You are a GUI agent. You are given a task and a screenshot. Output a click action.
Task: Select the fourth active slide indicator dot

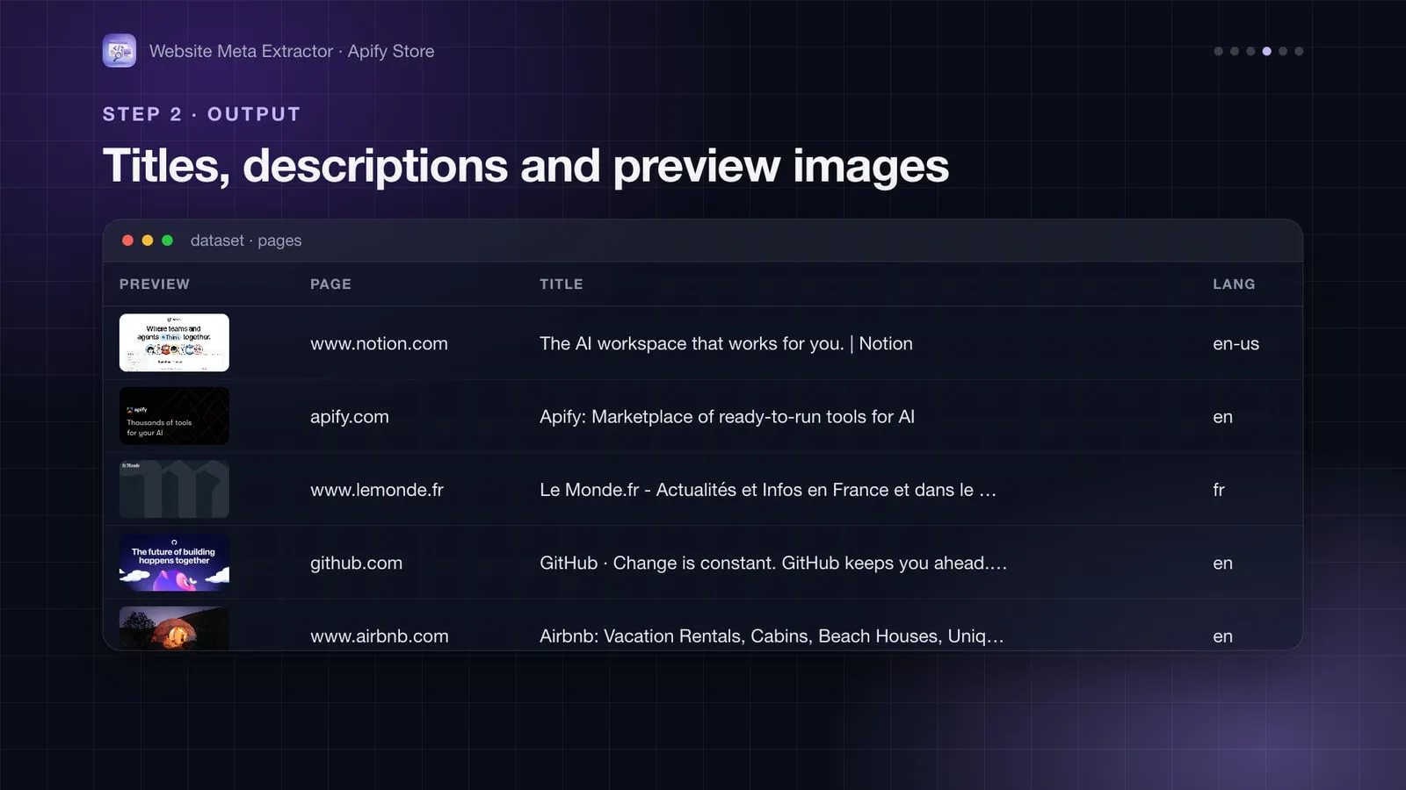pos(1266,51)
